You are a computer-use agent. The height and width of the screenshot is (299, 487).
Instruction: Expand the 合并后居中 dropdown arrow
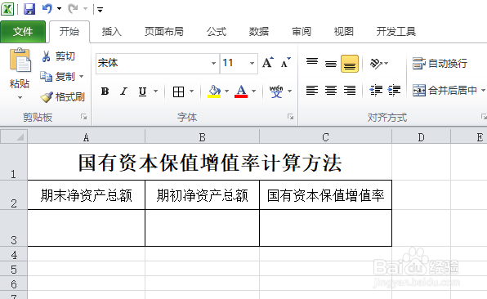tap(483, 91)
